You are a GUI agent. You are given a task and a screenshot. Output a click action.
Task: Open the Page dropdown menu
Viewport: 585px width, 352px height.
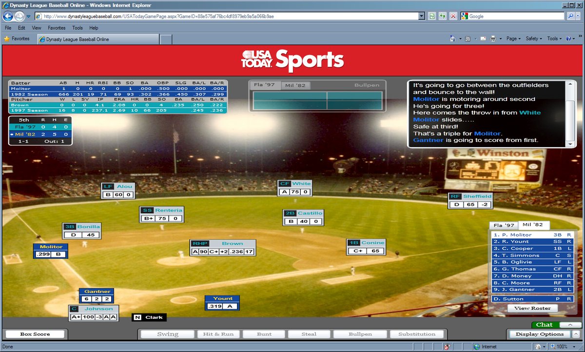(x=513, y=39)
